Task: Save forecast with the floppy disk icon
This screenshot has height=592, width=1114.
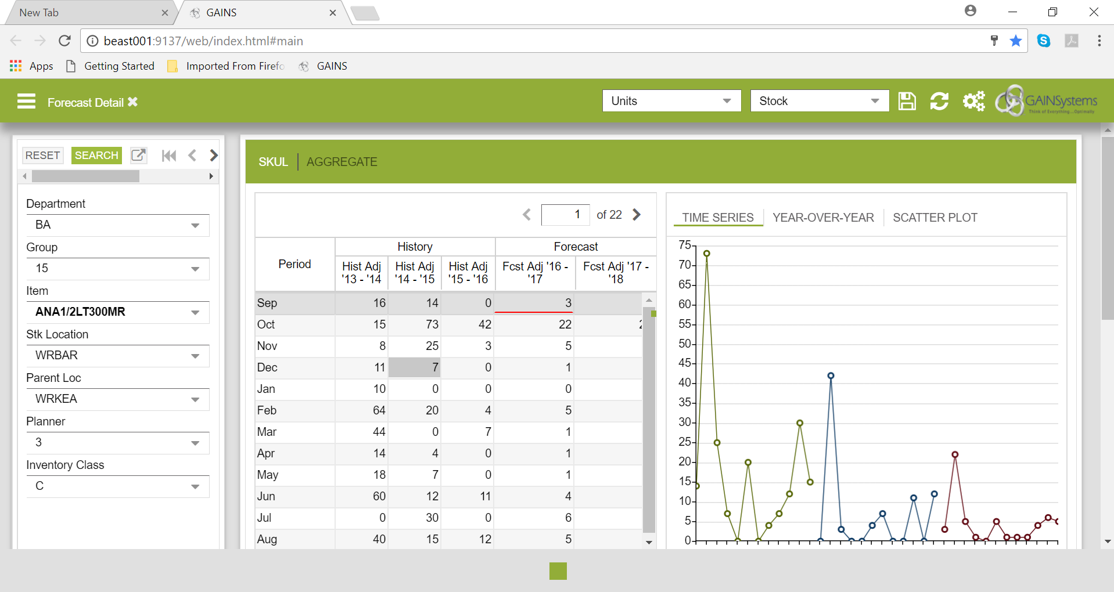Action: click(907, 101)
